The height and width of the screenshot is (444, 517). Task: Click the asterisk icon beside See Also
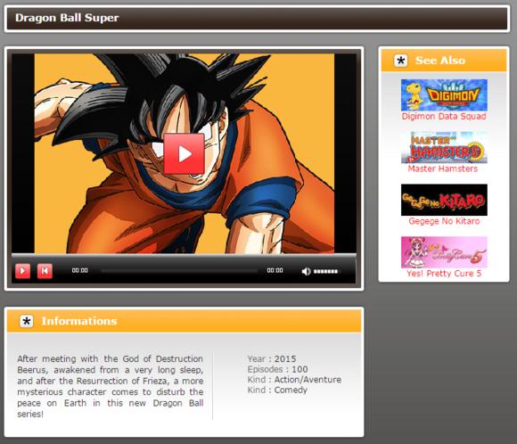(x=400, y=61)
